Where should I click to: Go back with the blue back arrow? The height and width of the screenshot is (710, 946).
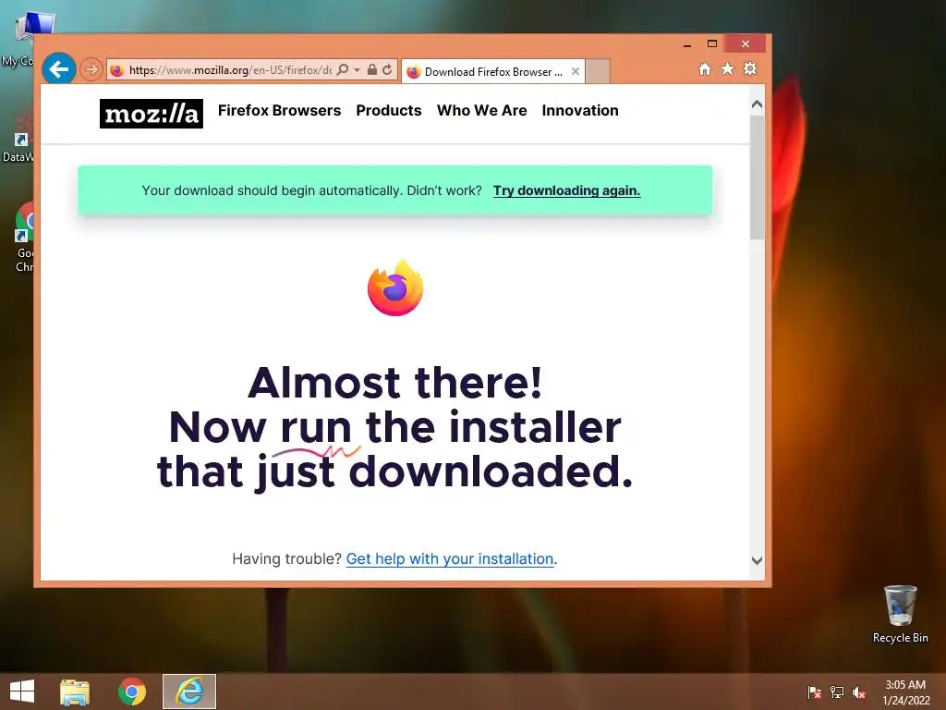click(x=58, y=69)
